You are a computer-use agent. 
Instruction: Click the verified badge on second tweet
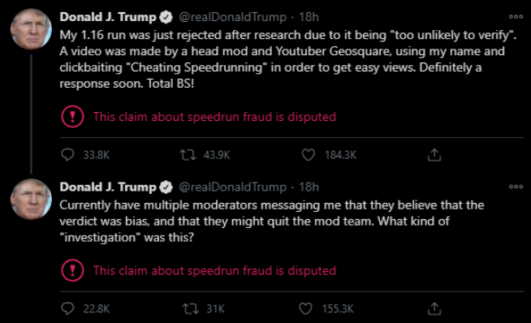point(166,187)
